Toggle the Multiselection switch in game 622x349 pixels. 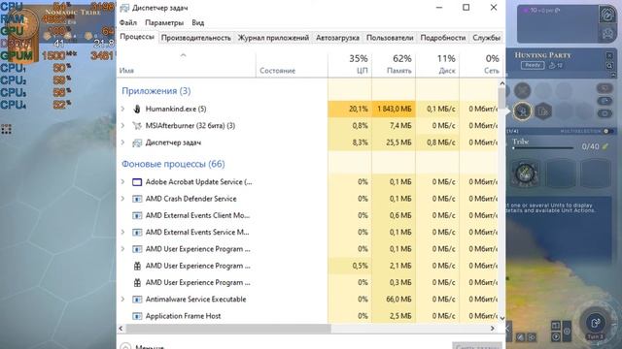click(607, 131)
